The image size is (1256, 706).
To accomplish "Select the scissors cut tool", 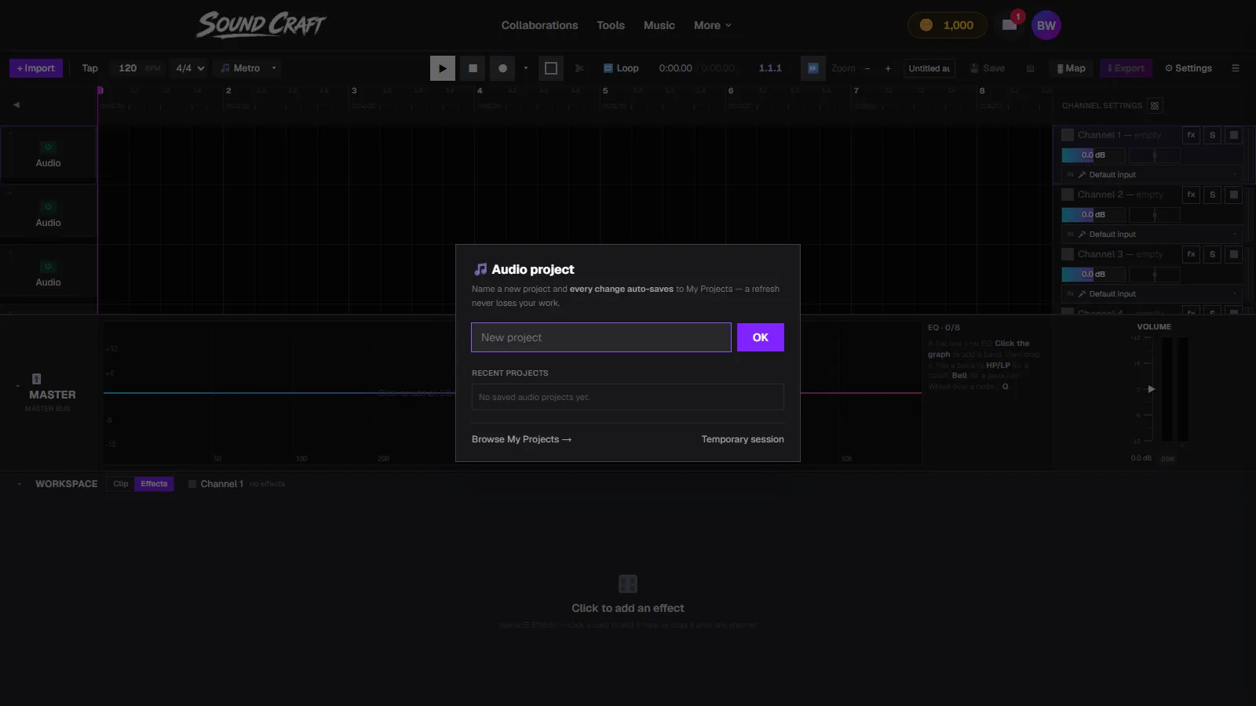I will coord(579,68).
